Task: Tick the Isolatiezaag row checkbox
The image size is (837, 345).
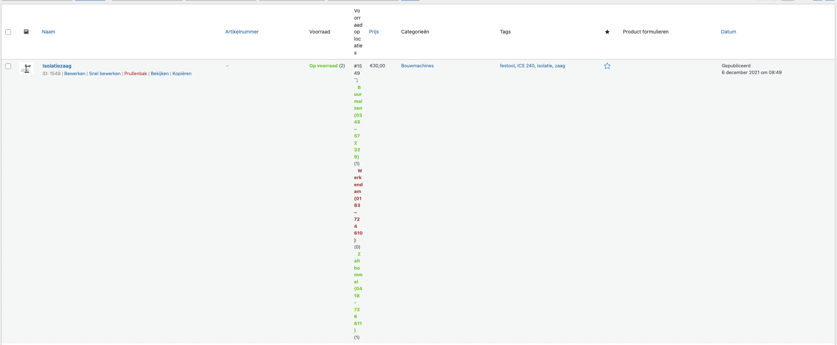Action: tap(8, 66)
